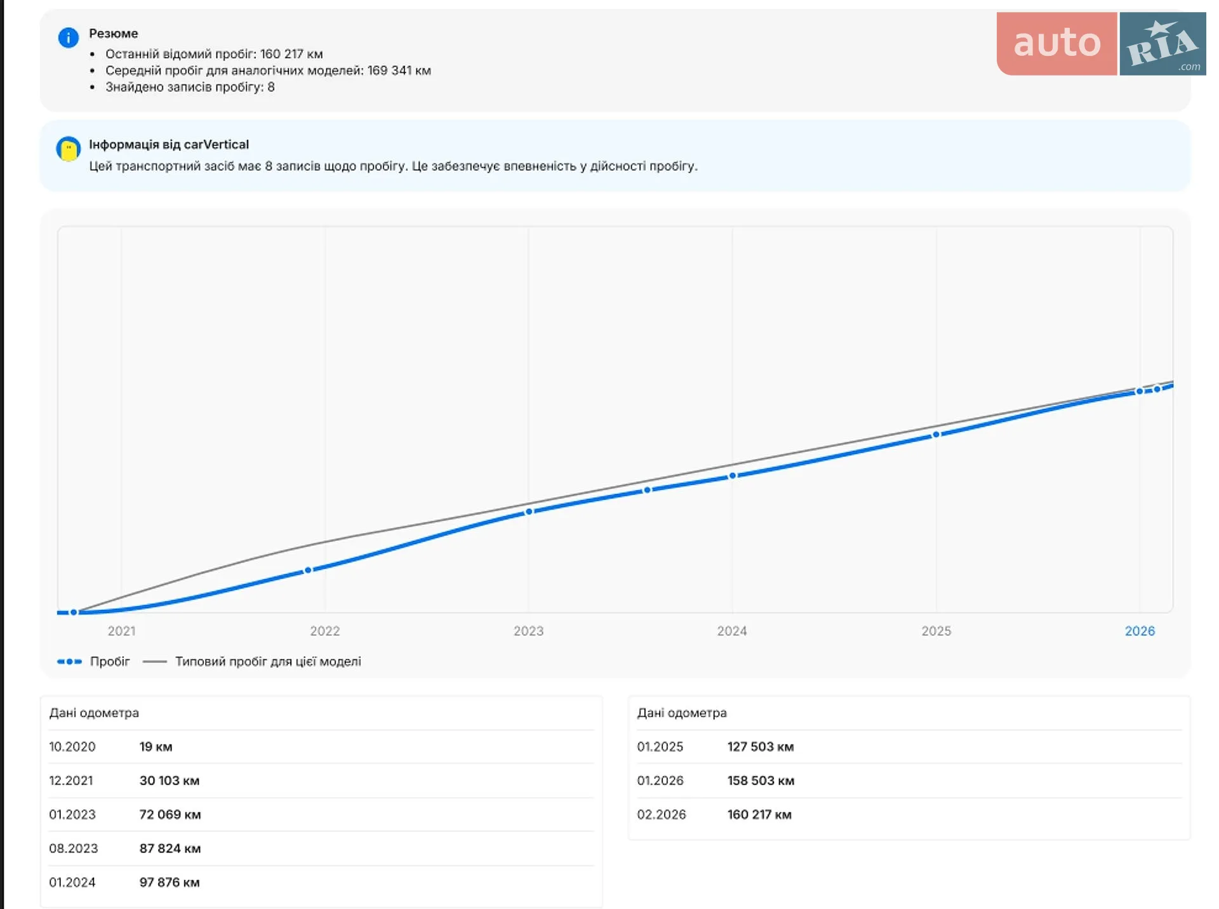The height and width of the screenshot is (909, 1219).
Task: Click the 12.2021 odometer row date
Action: pos(70,781)
